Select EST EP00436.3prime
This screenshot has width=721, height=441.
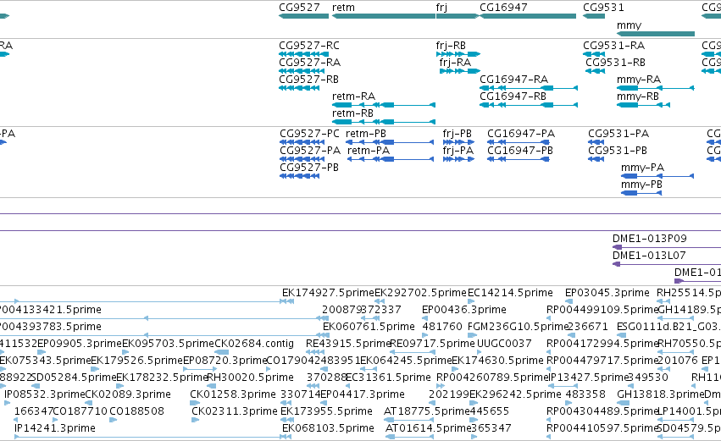[464, 310]
